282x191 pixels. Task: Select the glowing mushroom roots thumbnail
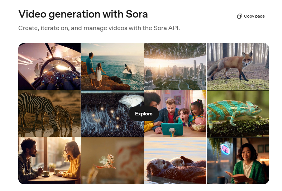coord(113,114)
